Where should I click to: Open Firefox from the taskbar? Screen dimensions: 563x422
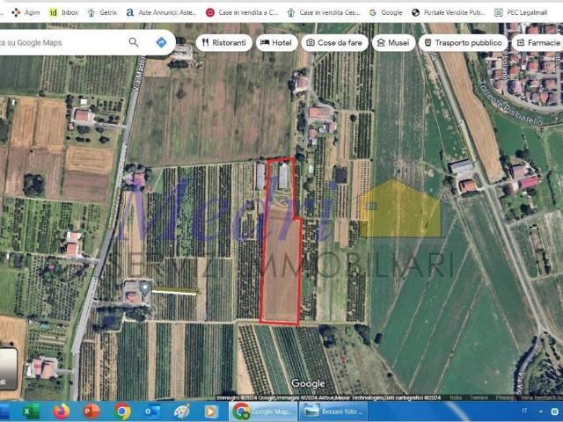click(x=61, y=411)
